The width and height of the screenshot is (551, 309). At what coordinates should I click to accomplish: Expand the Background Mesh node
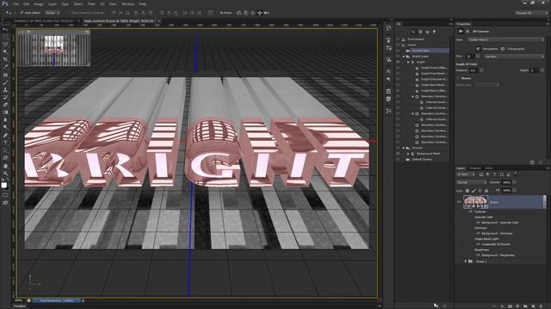[408, 154]
